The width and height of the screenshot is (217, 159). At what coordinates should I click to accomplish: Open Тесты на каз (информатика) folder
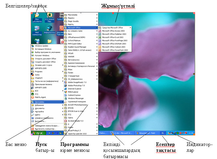coord(47,81)
